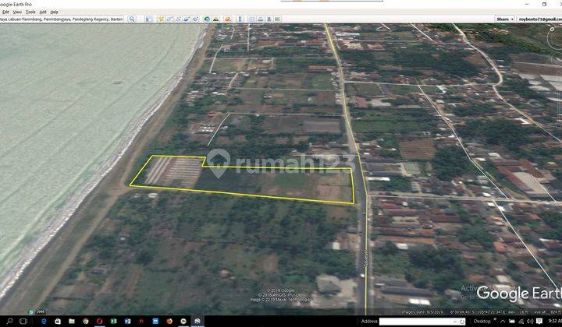
Task: Show historical imagery clock icon
Action: pyautogui.click(x=207, y=19)
